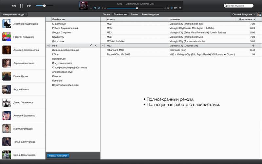Open the Интересные люди dropdown
262x164 pixels.
pos(14,14)
